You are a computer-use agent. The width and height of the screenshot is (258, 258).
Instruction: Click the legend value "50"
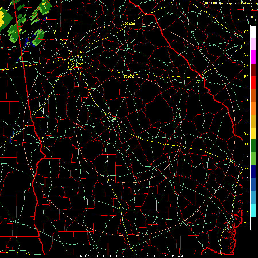[x=246, y=77]
